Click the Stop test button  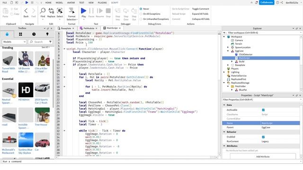(108, 11)
